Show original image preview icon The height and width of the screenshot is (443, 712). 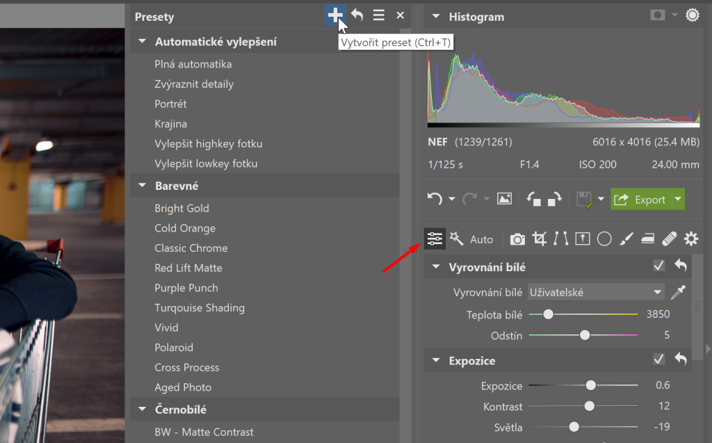coord(505,199)
